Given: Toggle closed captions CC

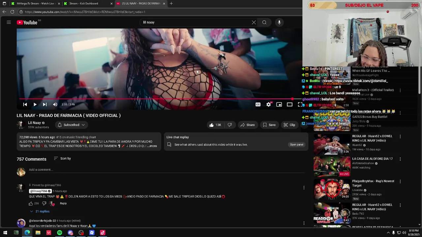Looking at the screenshot, I should coord(258,104).
